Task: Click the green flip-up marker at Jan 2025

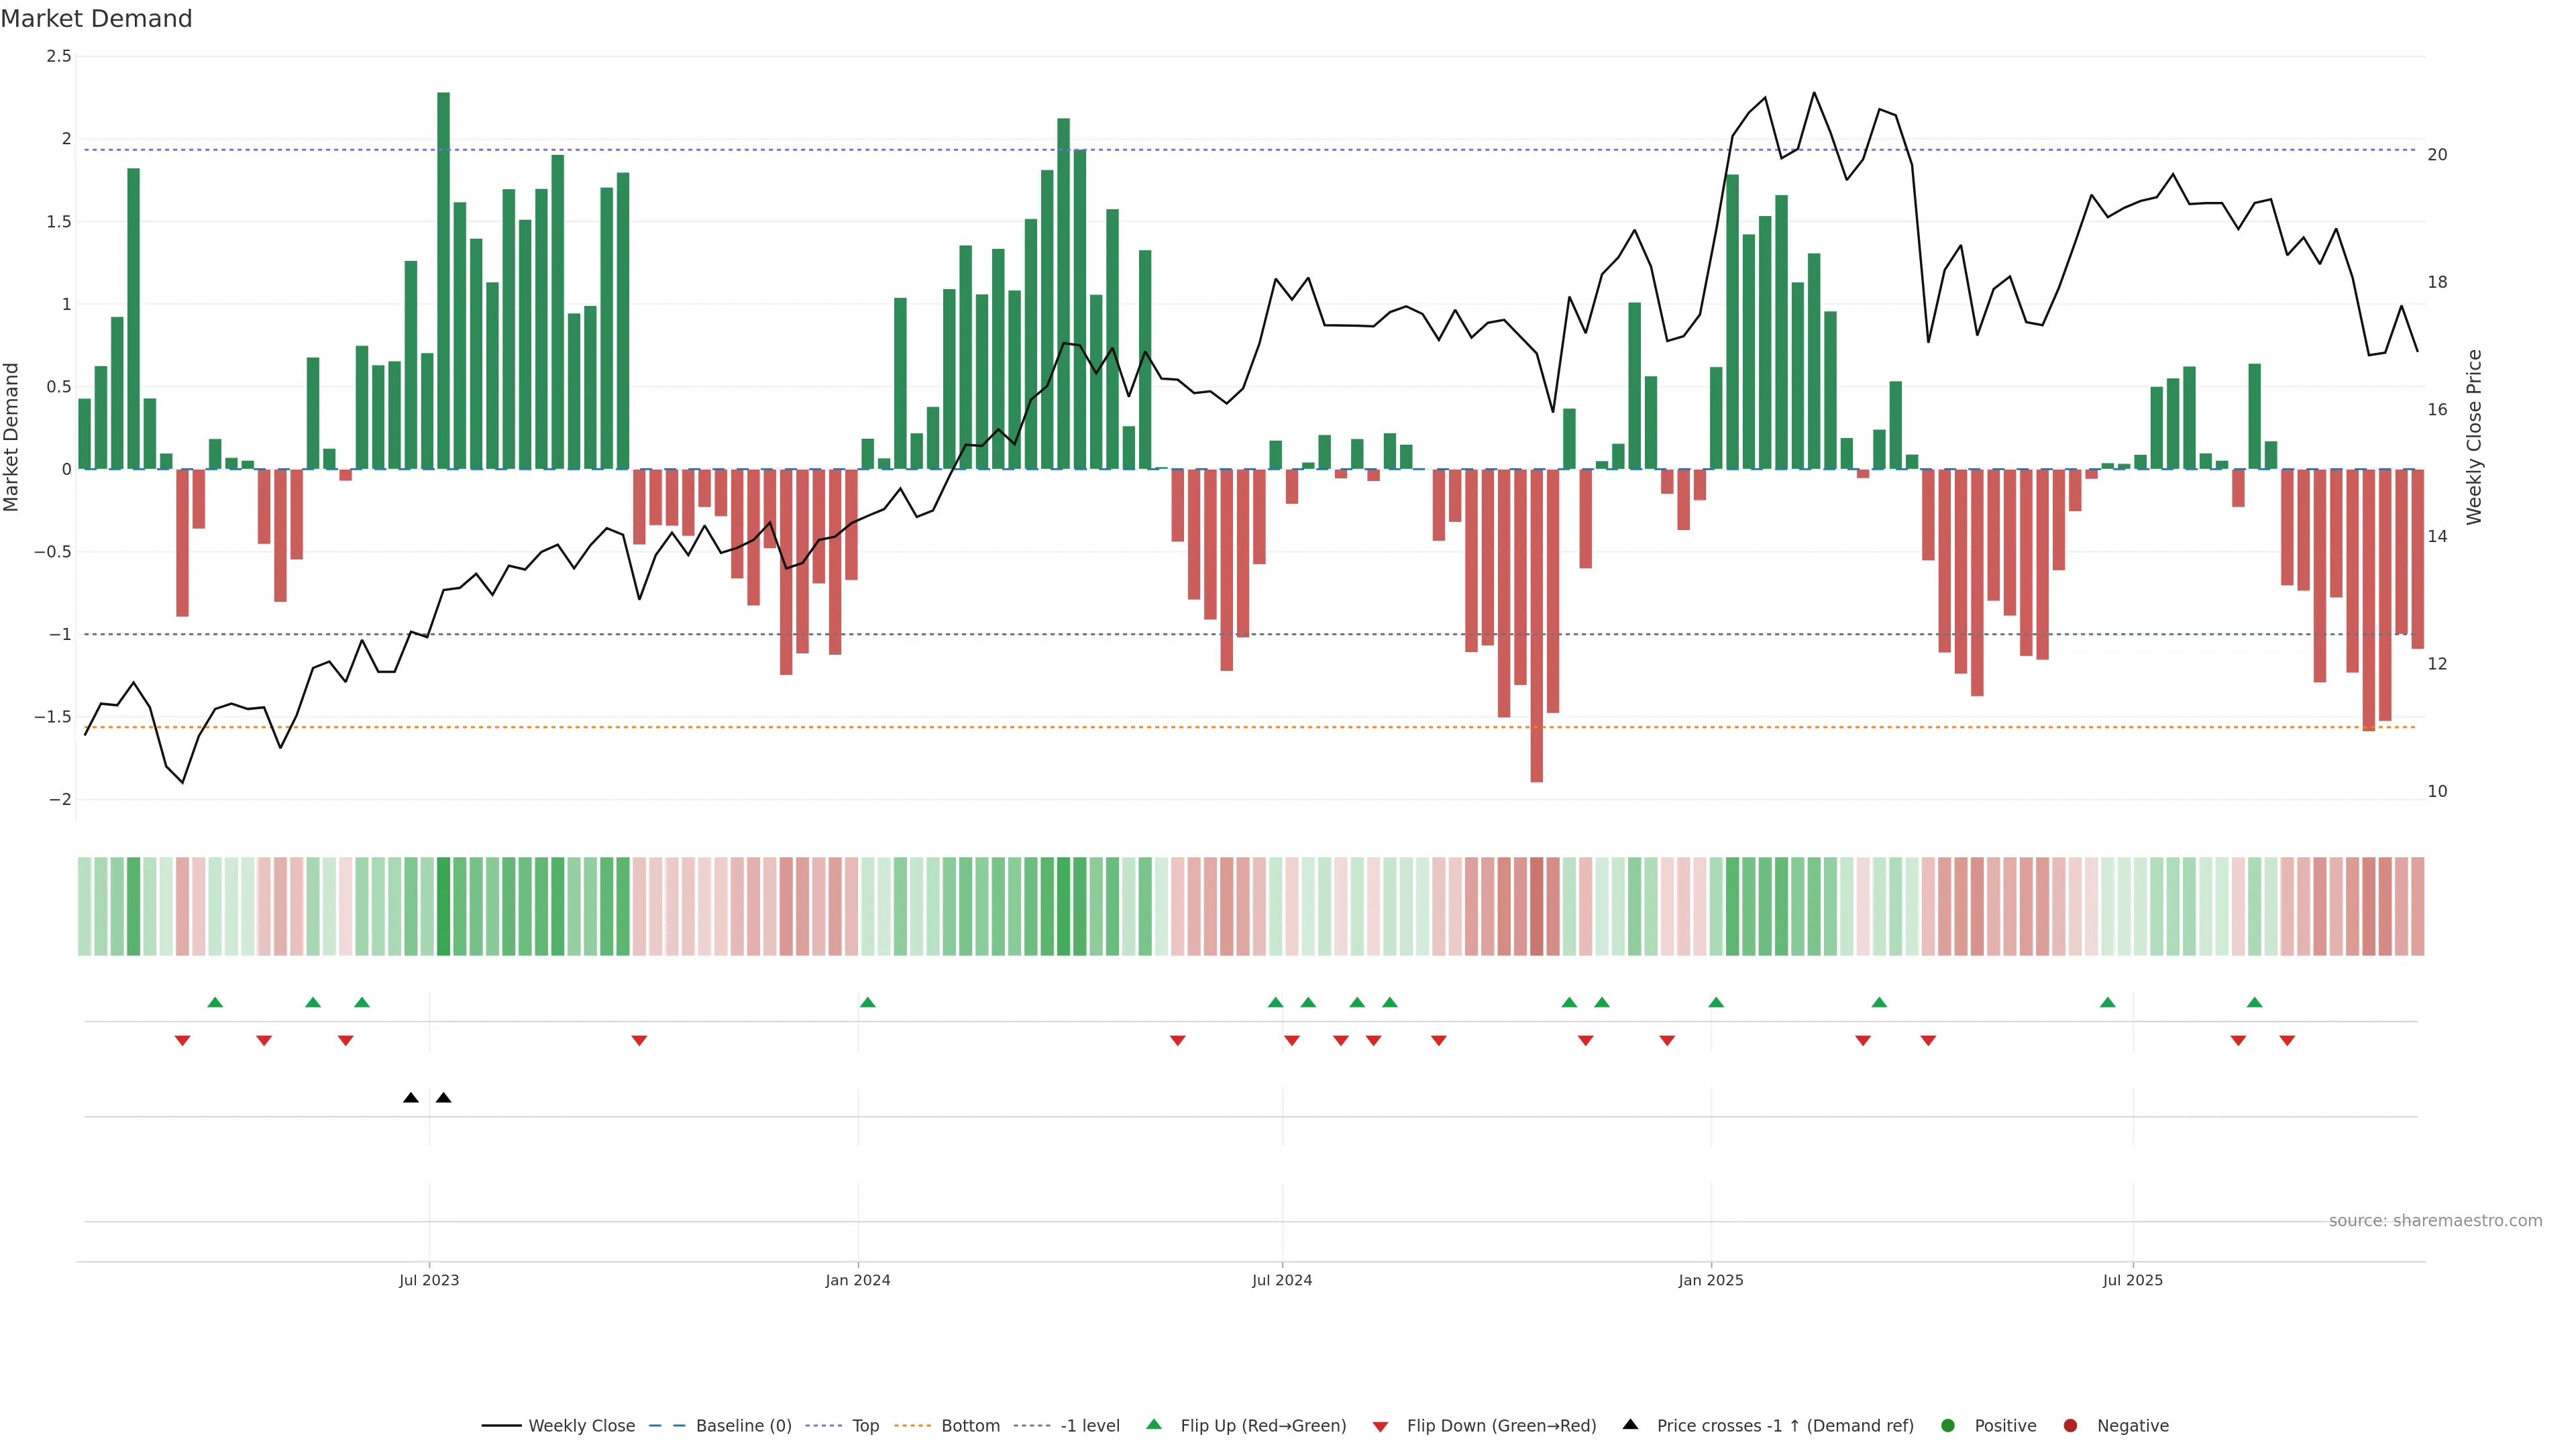Action: pyautogui.click(x=1716, y=1003)
